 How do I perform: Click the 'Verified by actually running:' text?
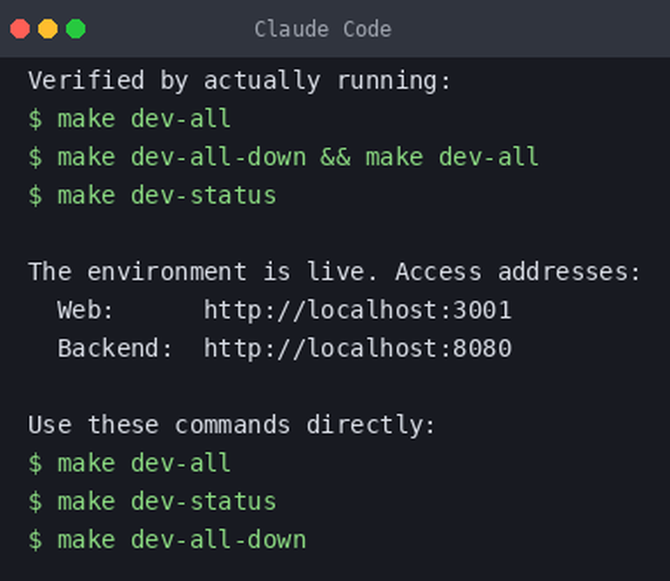click(x=239, y=81)
